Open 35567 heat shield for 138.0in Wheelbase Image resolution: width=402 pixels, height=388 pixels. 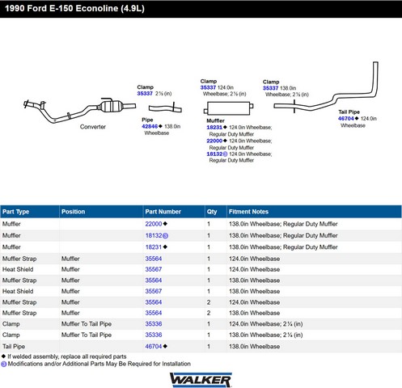click(154, 291)
